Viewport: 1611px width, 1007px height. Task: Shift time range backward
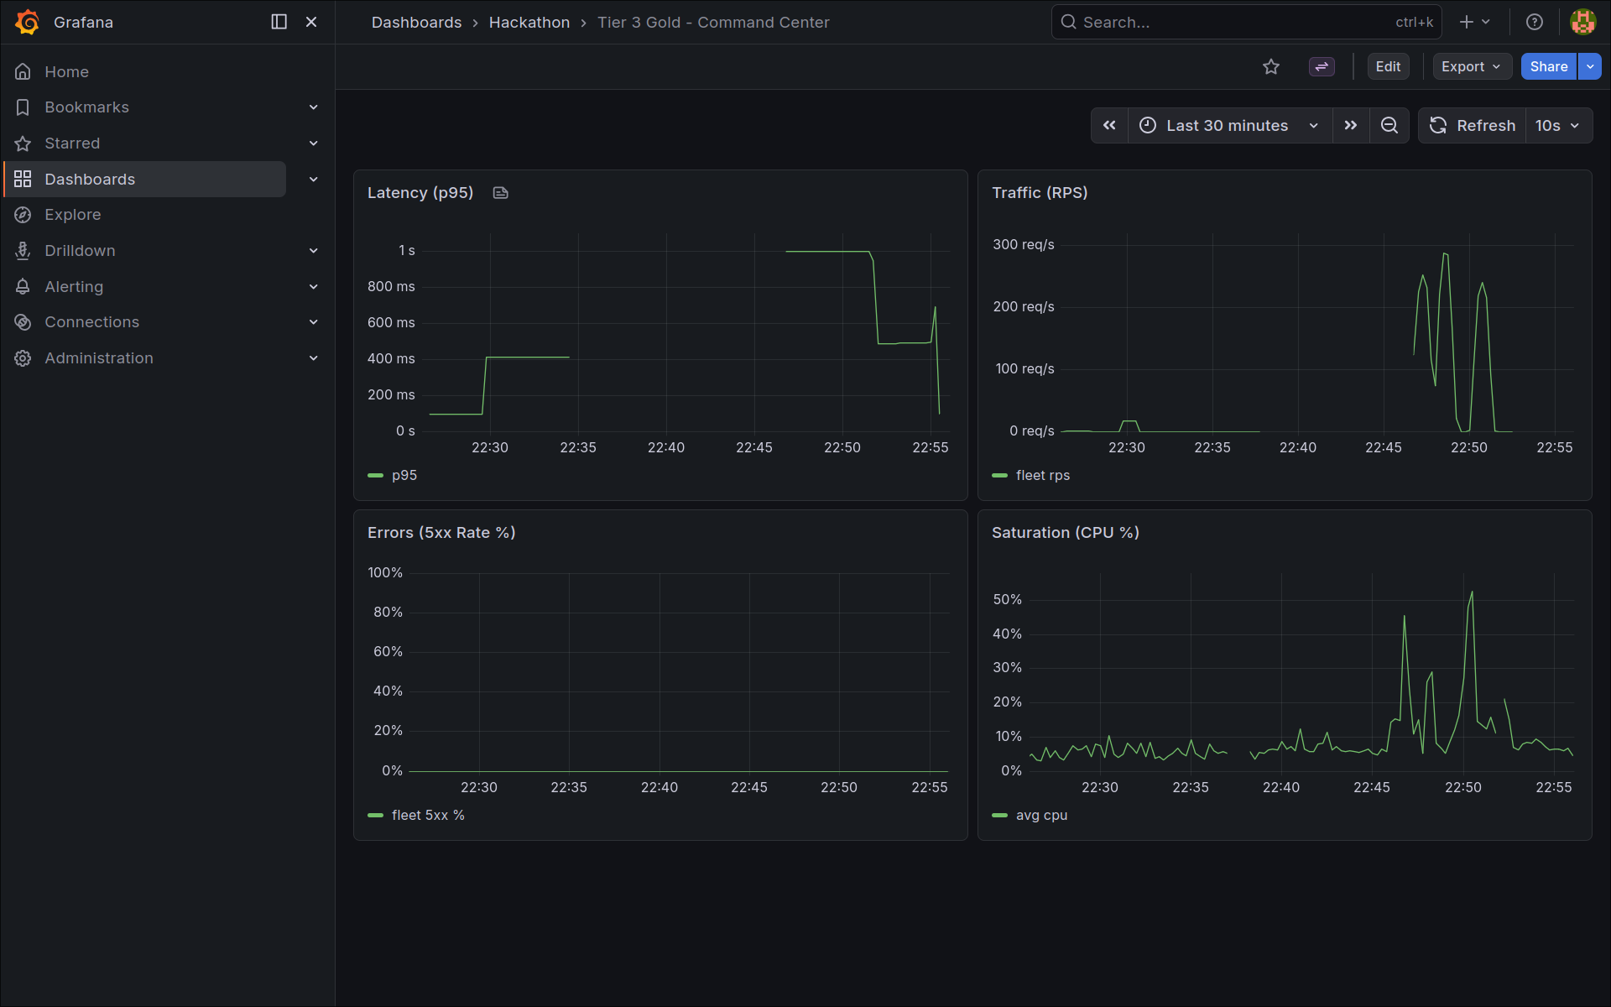pyautogui.click(x=1109, y=126)
